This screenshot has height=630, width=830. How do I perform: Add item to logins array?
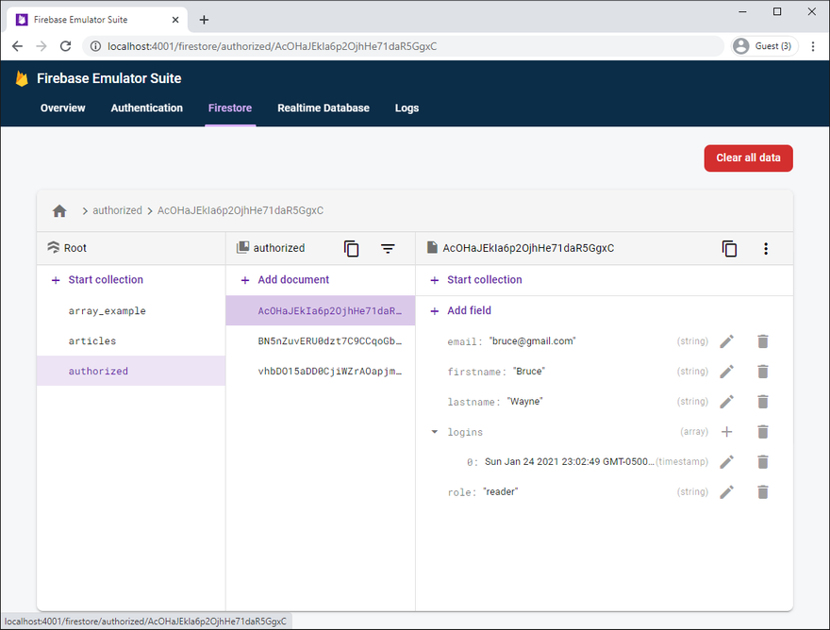click(x=727, y=432)
